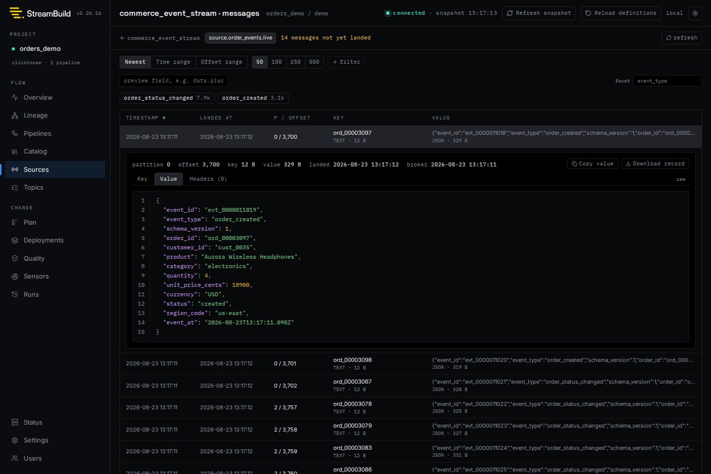Image resolution: width=711 pixels, height=474 pixels.
Task: Expand the ord_00003098 message row
Action: 410,363
